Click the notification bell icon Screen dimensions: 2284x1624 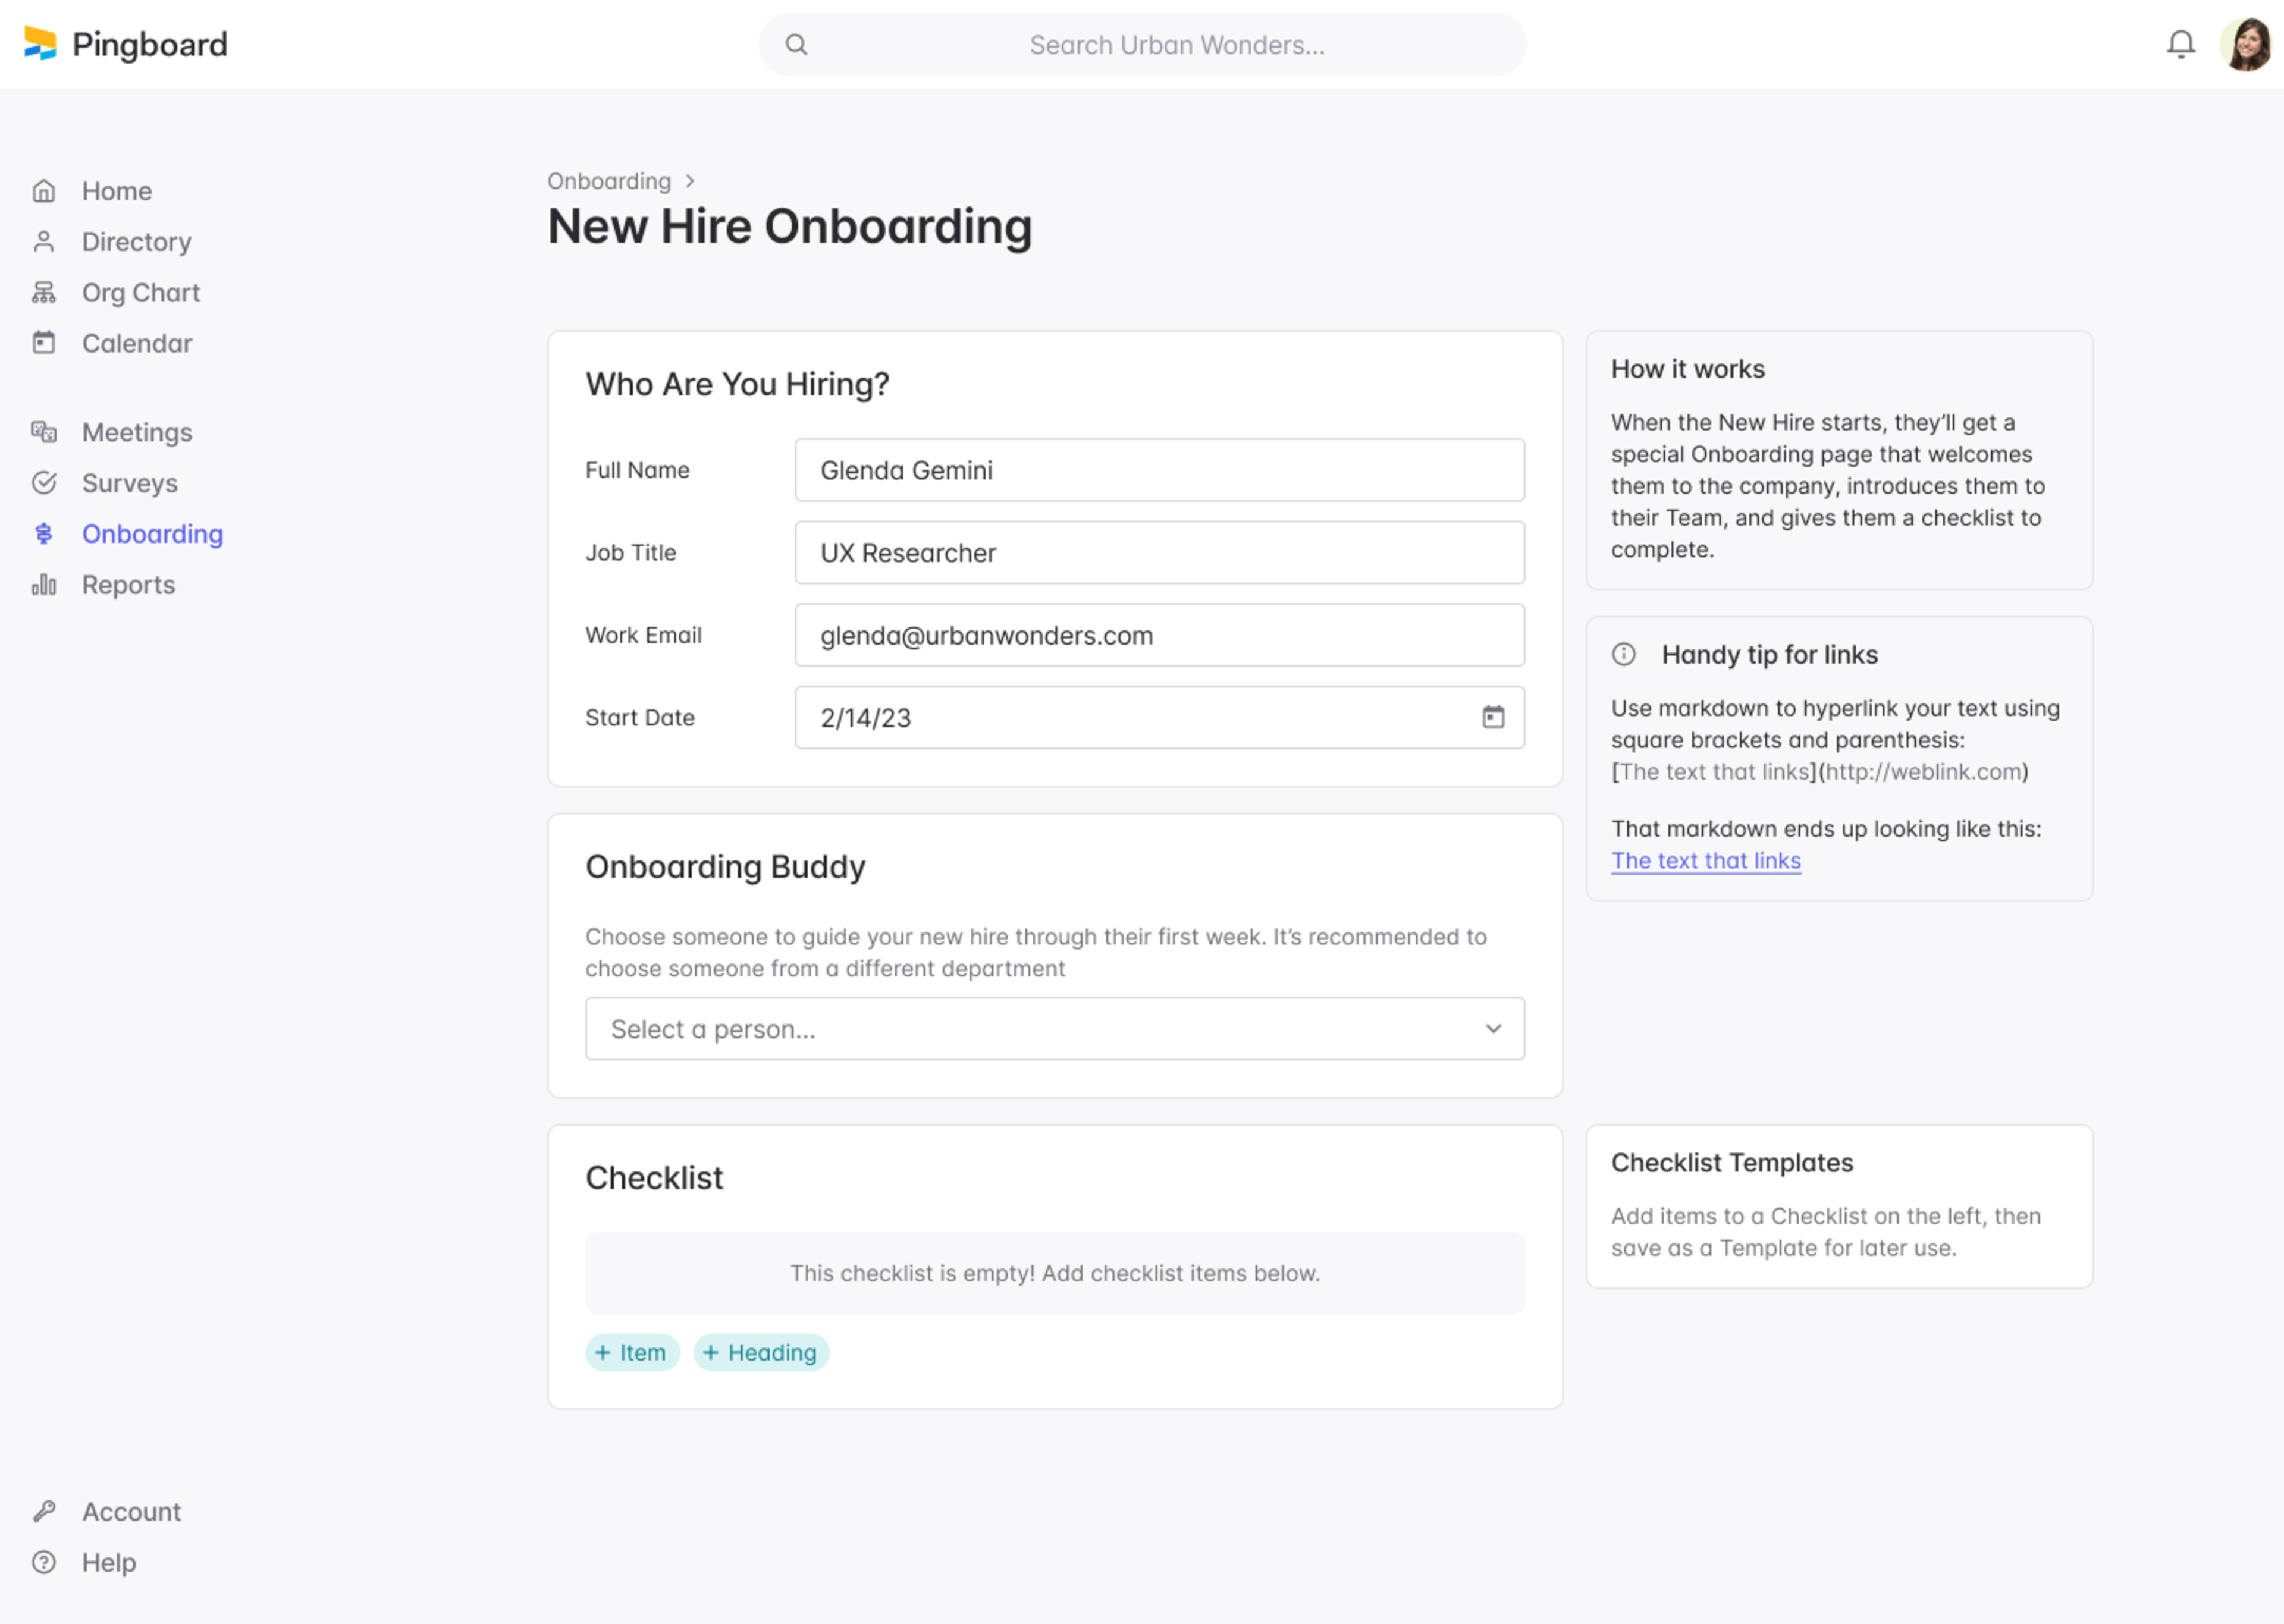2181,44
